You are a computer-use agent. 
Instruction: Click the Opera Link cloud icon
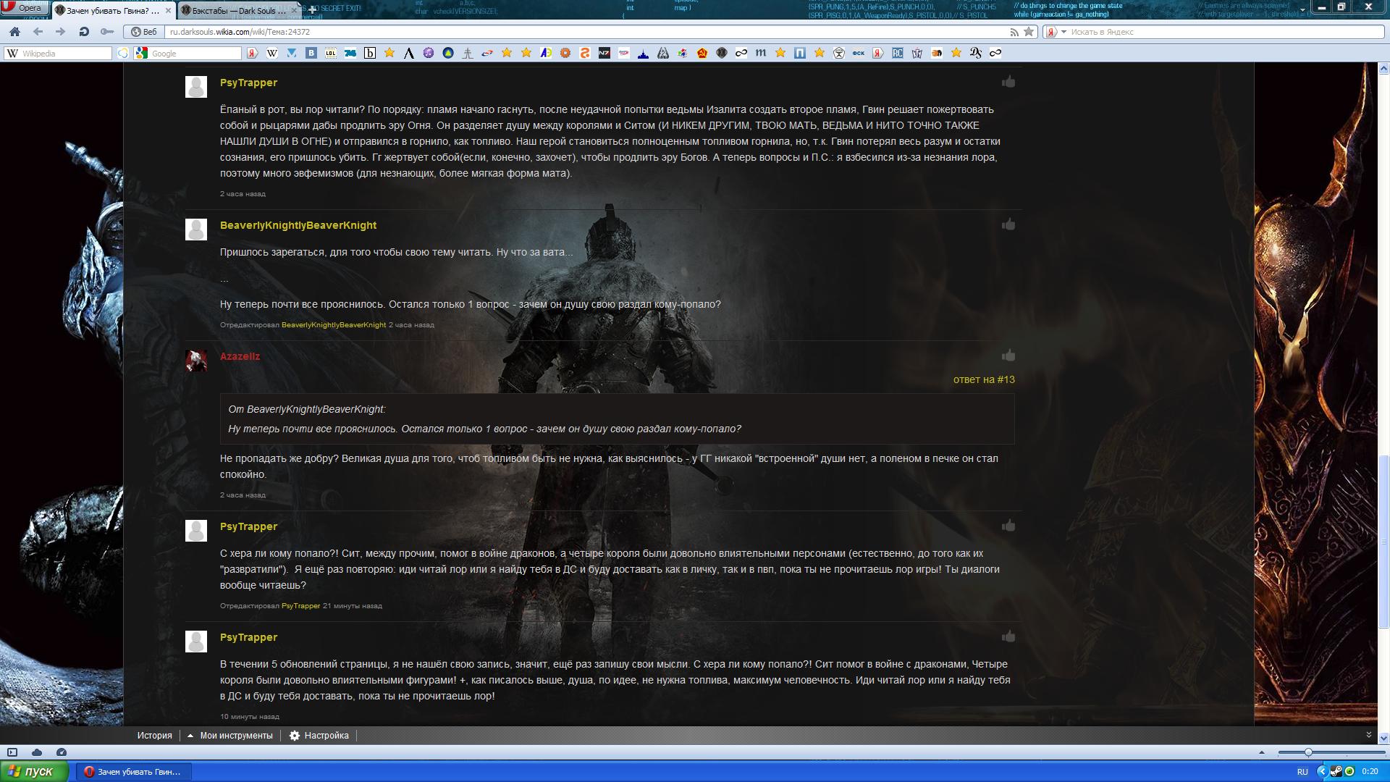[37, 752]
